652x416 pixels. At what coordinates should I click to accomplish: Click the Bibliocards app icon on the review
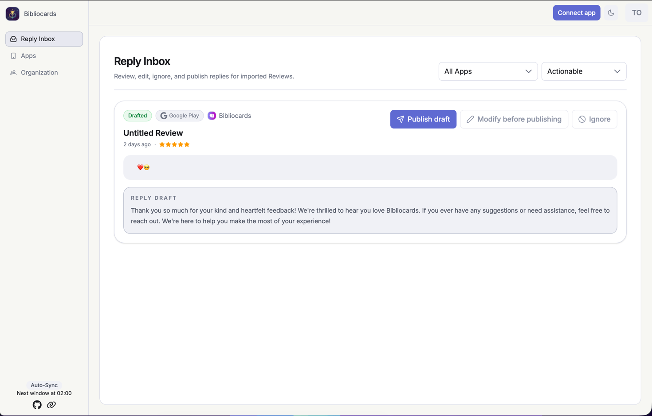(x=212, y=116)
